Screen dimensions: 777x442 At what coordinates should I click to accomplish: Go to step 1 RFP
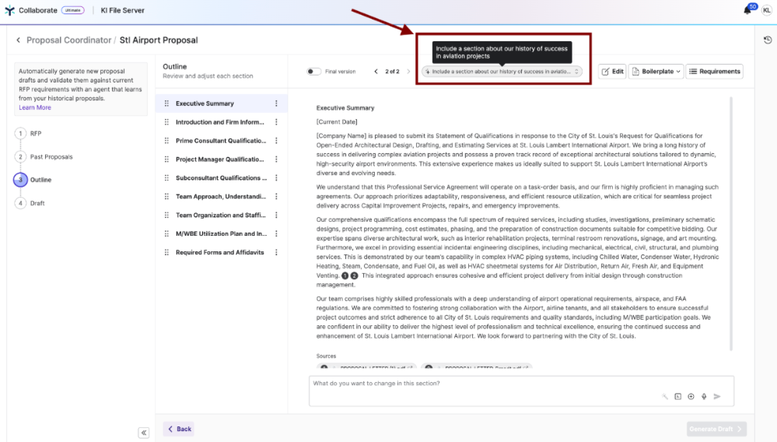point(29,133)
